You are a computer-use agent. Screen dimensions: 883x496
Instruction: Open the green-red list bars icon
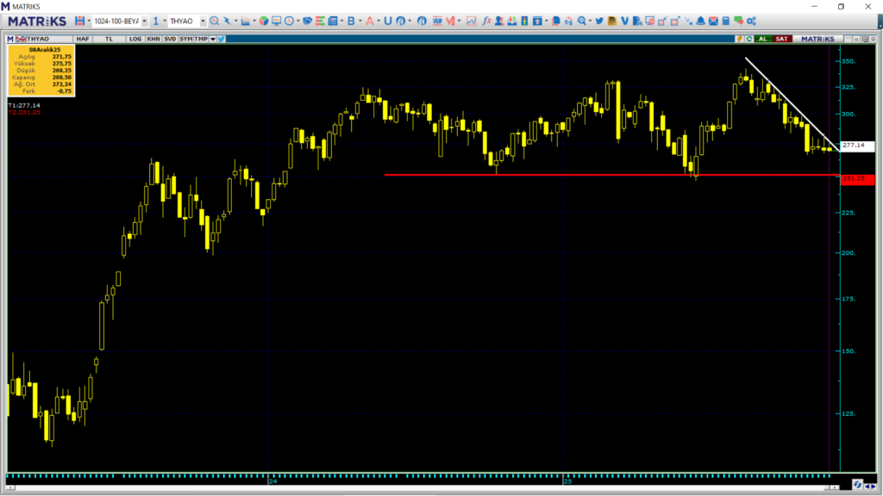tap(320, 21)
